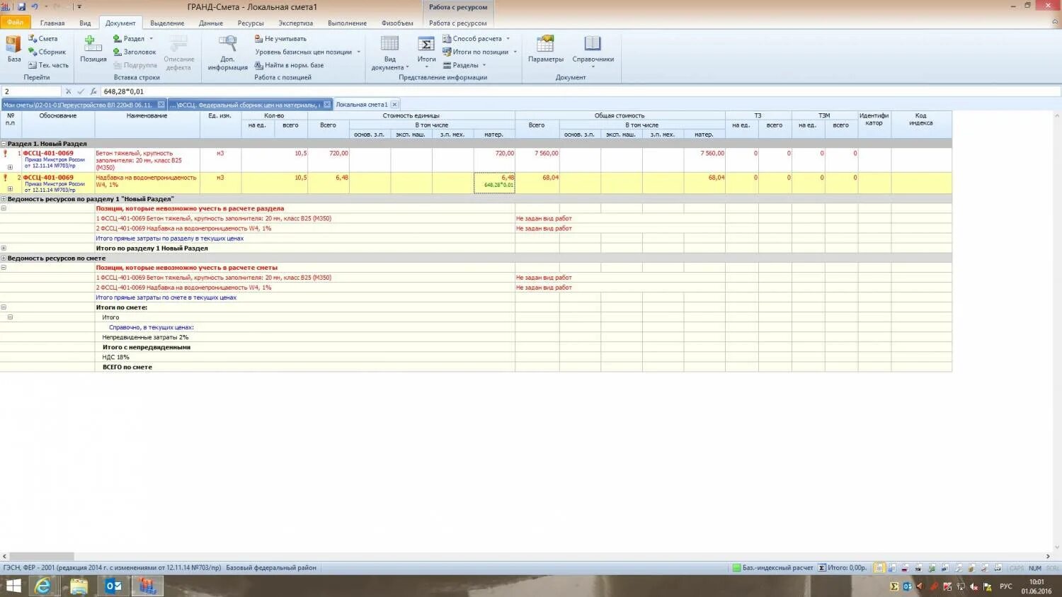Switch to the Экспертиза ribbon tab

tap(295, 23)
